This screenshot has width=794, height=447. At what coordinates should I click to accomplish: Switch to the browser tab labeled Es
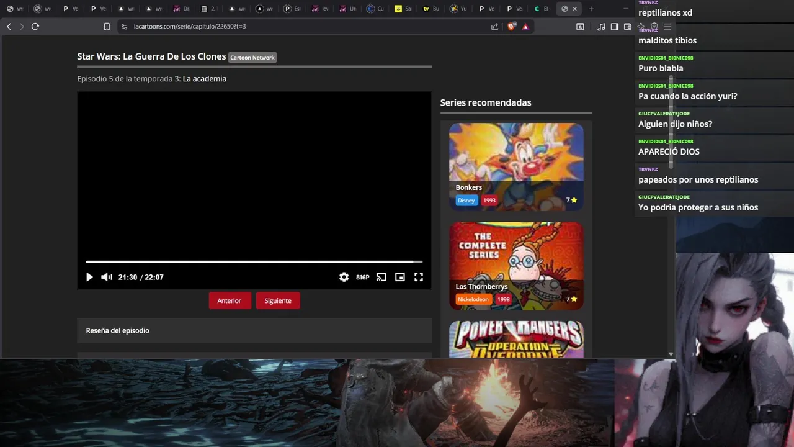pos(292,9)
